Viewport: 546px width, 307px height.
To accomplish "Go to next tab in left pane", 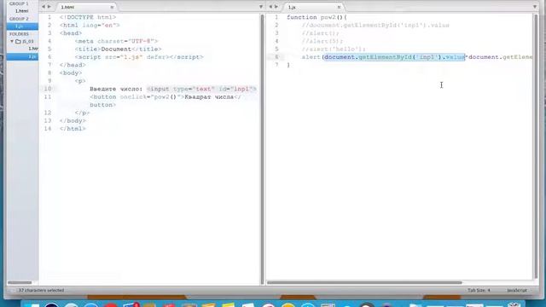I will coord(49,7).
